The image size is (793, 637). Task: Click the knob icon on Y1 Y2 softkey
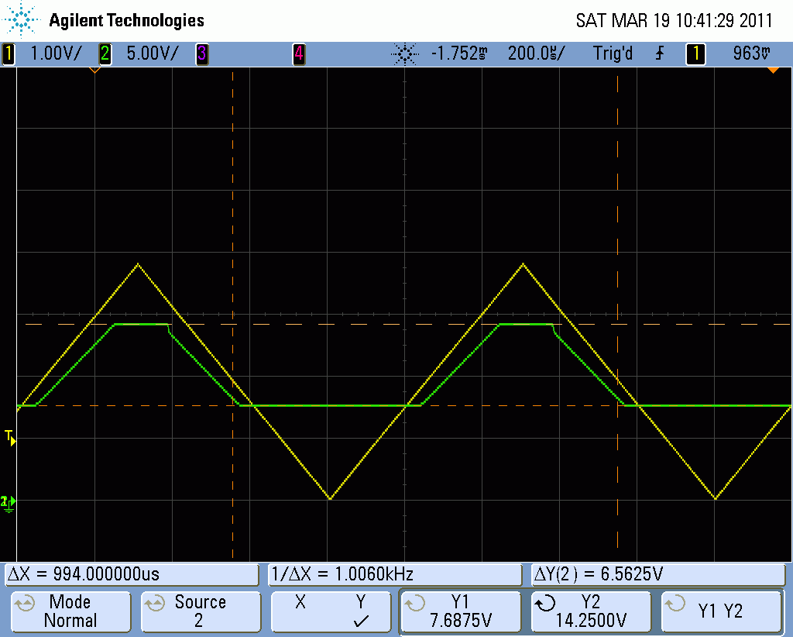(x=675, y=604)
